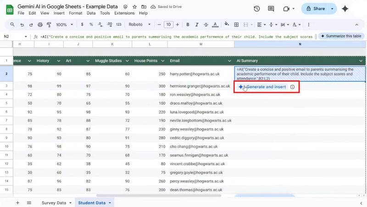
Task: Click the font size input field
Action: [168, 24]
